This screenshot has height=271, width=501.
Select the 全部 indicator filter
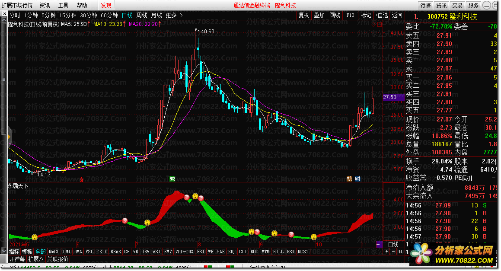pyautogui.click(x=40, y=252)
